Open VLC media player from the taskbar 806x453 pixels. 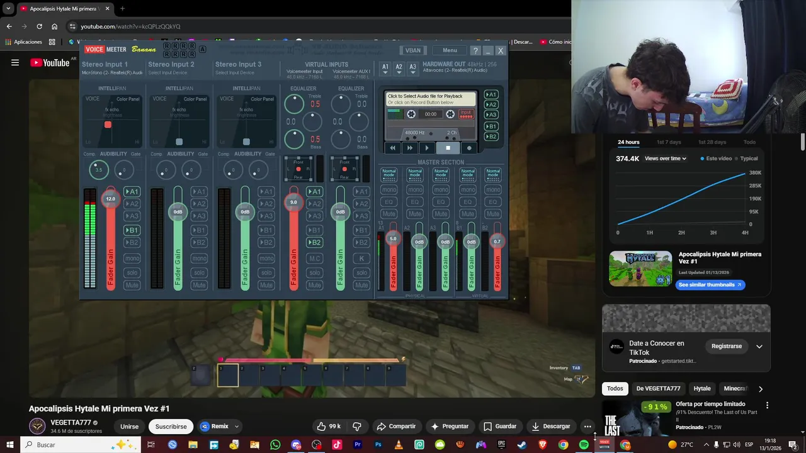pyautogui.click(x=399, y=445)
